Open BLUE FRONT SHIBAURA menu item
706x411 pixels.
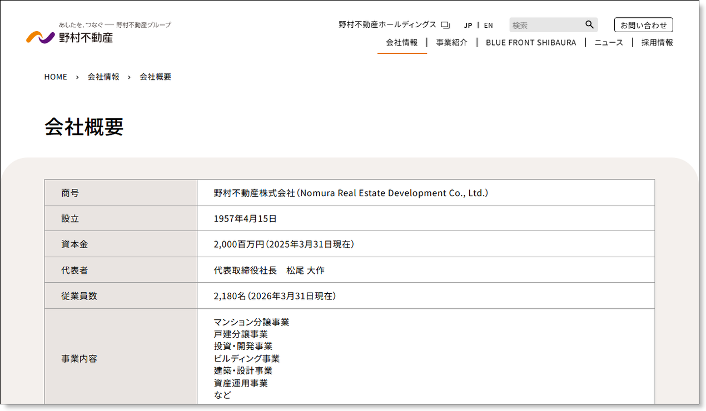click(531, 42)
